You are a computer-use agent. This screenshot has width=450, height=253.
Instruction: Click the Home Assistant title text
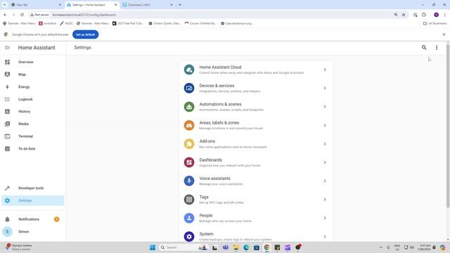point(37,48)
